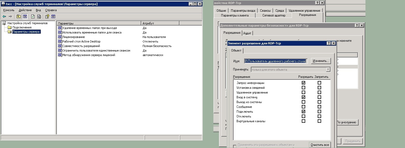The width and height of the screenshot is (405, 148).
Task: Open the Вид menu
Action: point(38,10)
